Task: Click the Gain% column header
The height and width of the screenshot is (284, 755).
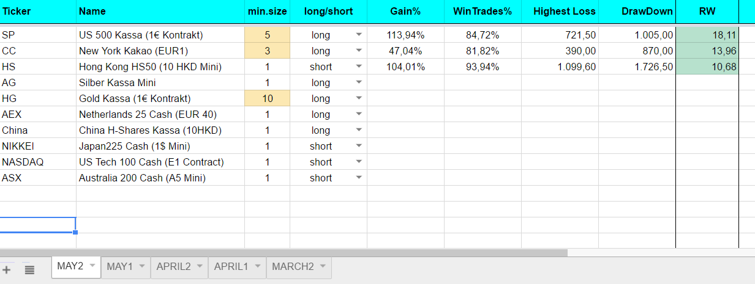Action: tap(405, 11)
